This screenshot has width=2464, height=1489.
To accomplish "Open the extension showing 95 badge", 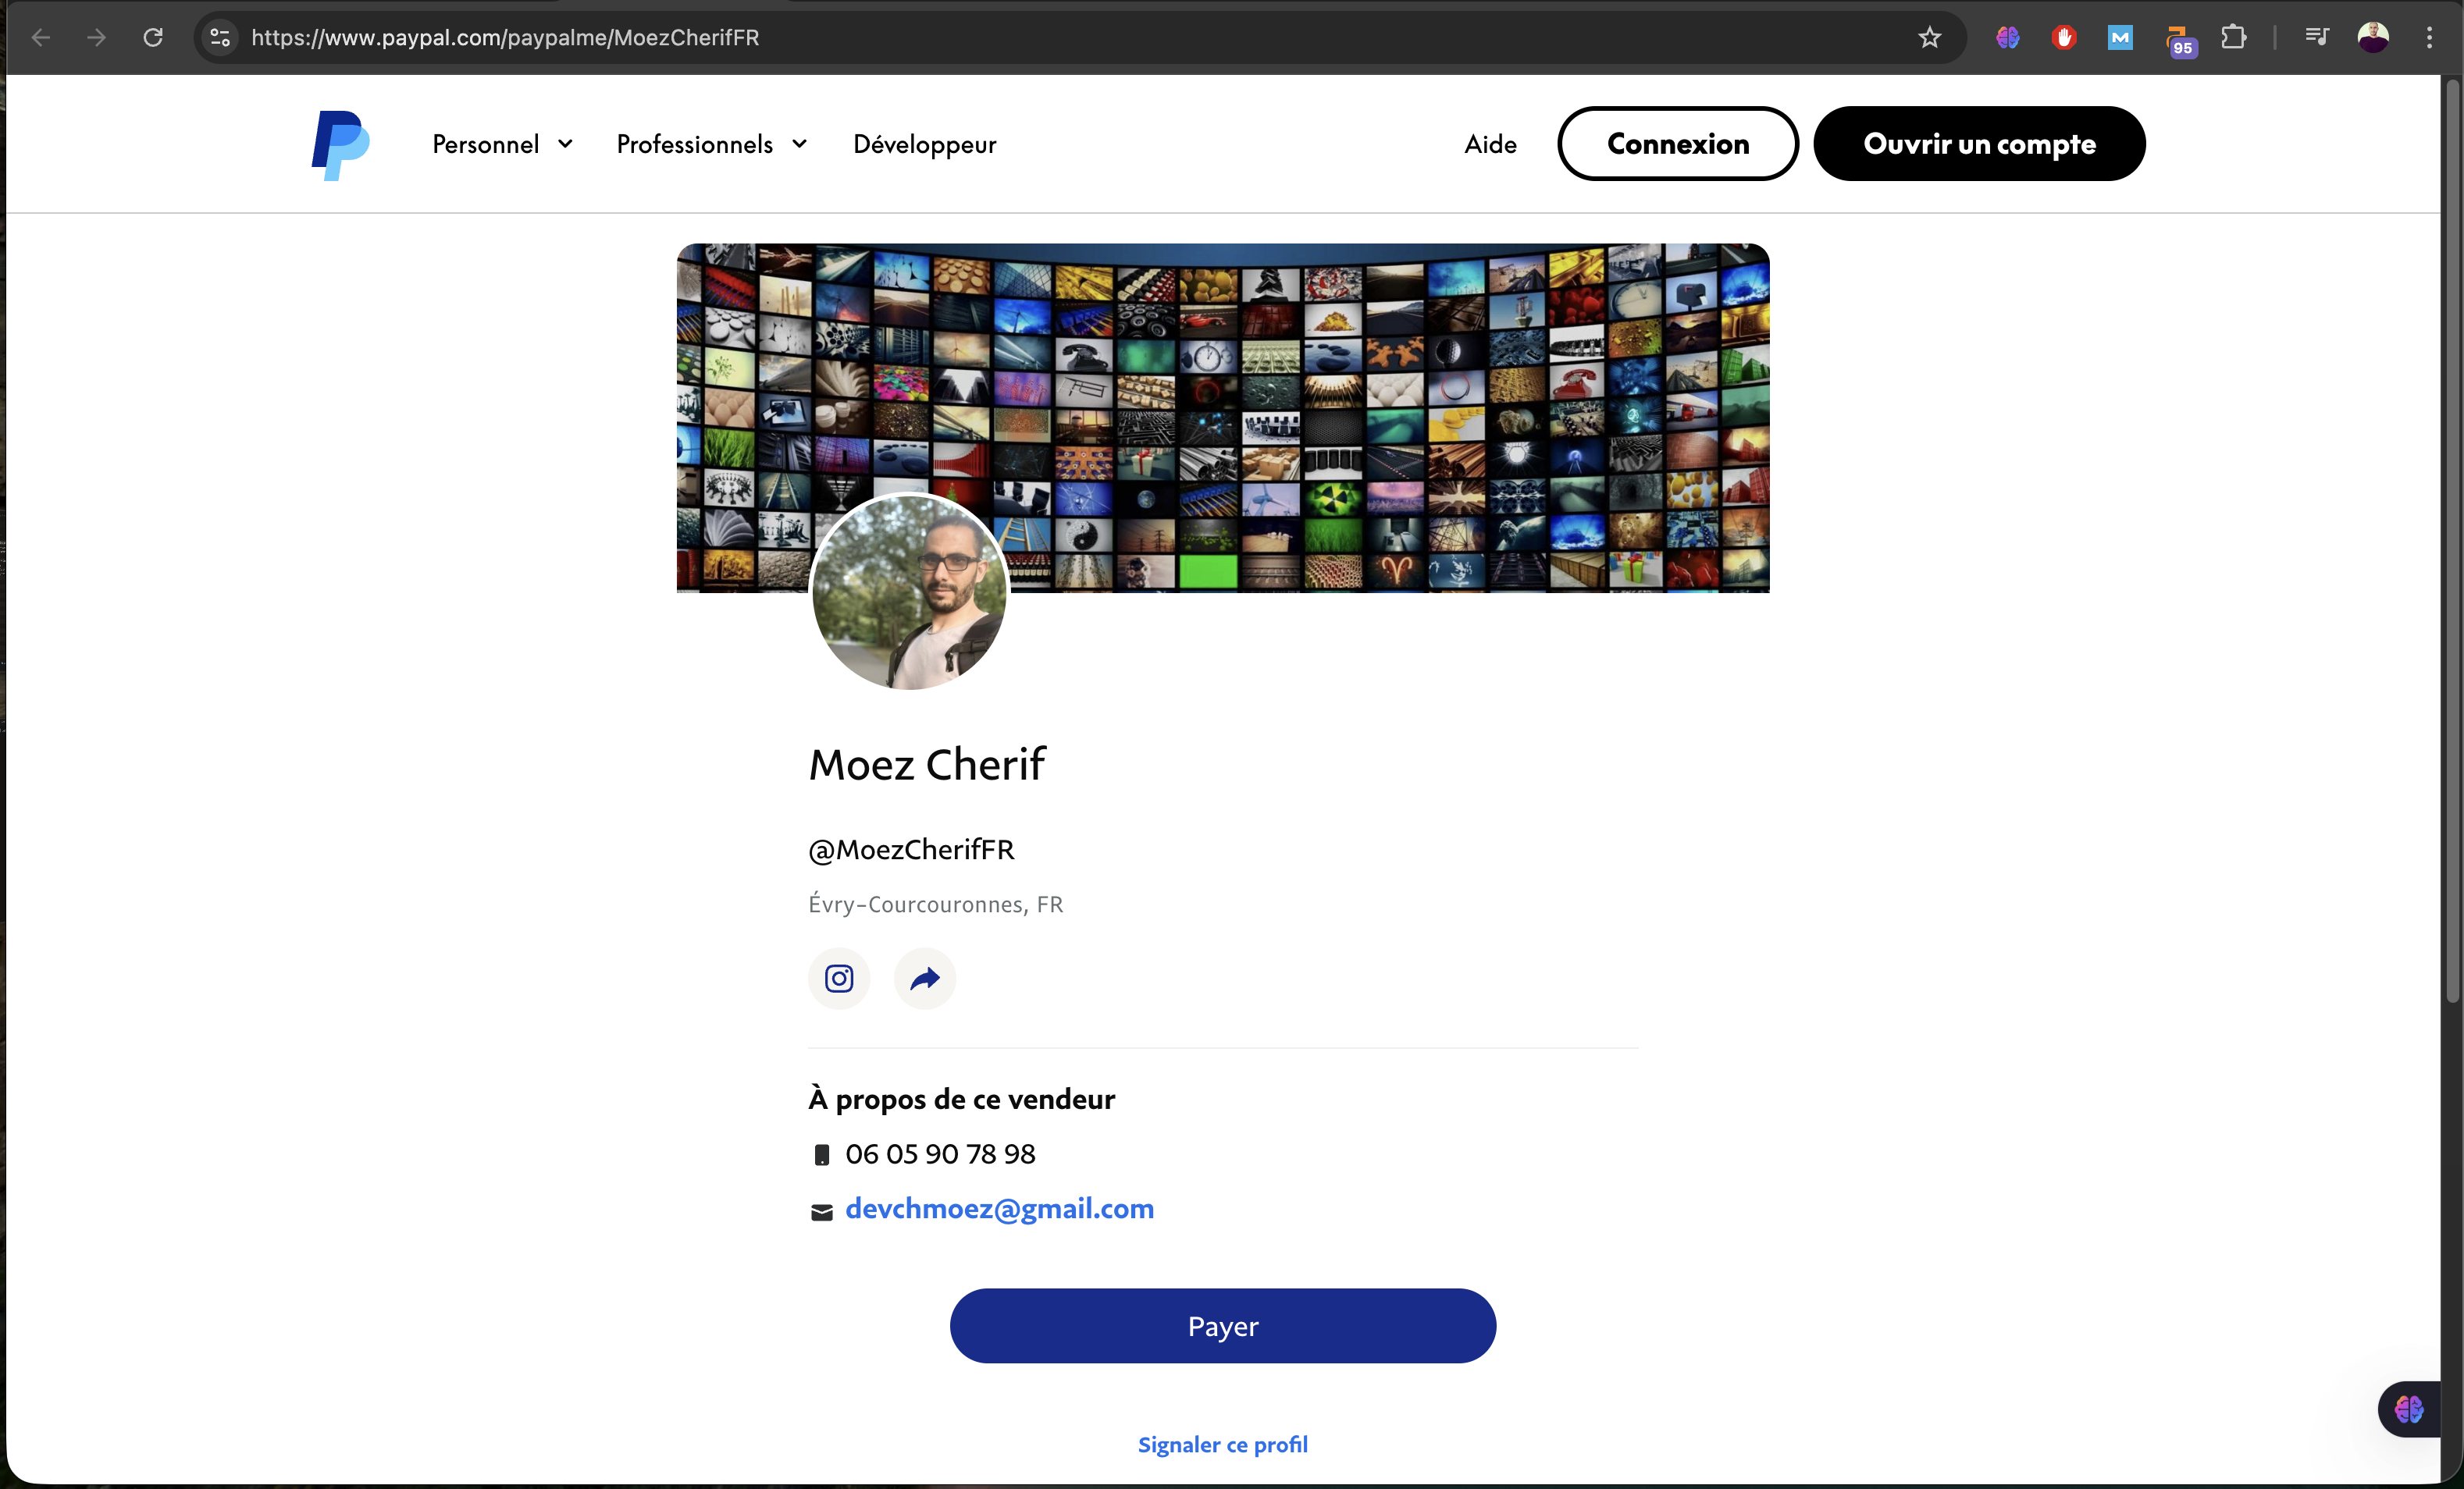I will tap(2180, 37).
